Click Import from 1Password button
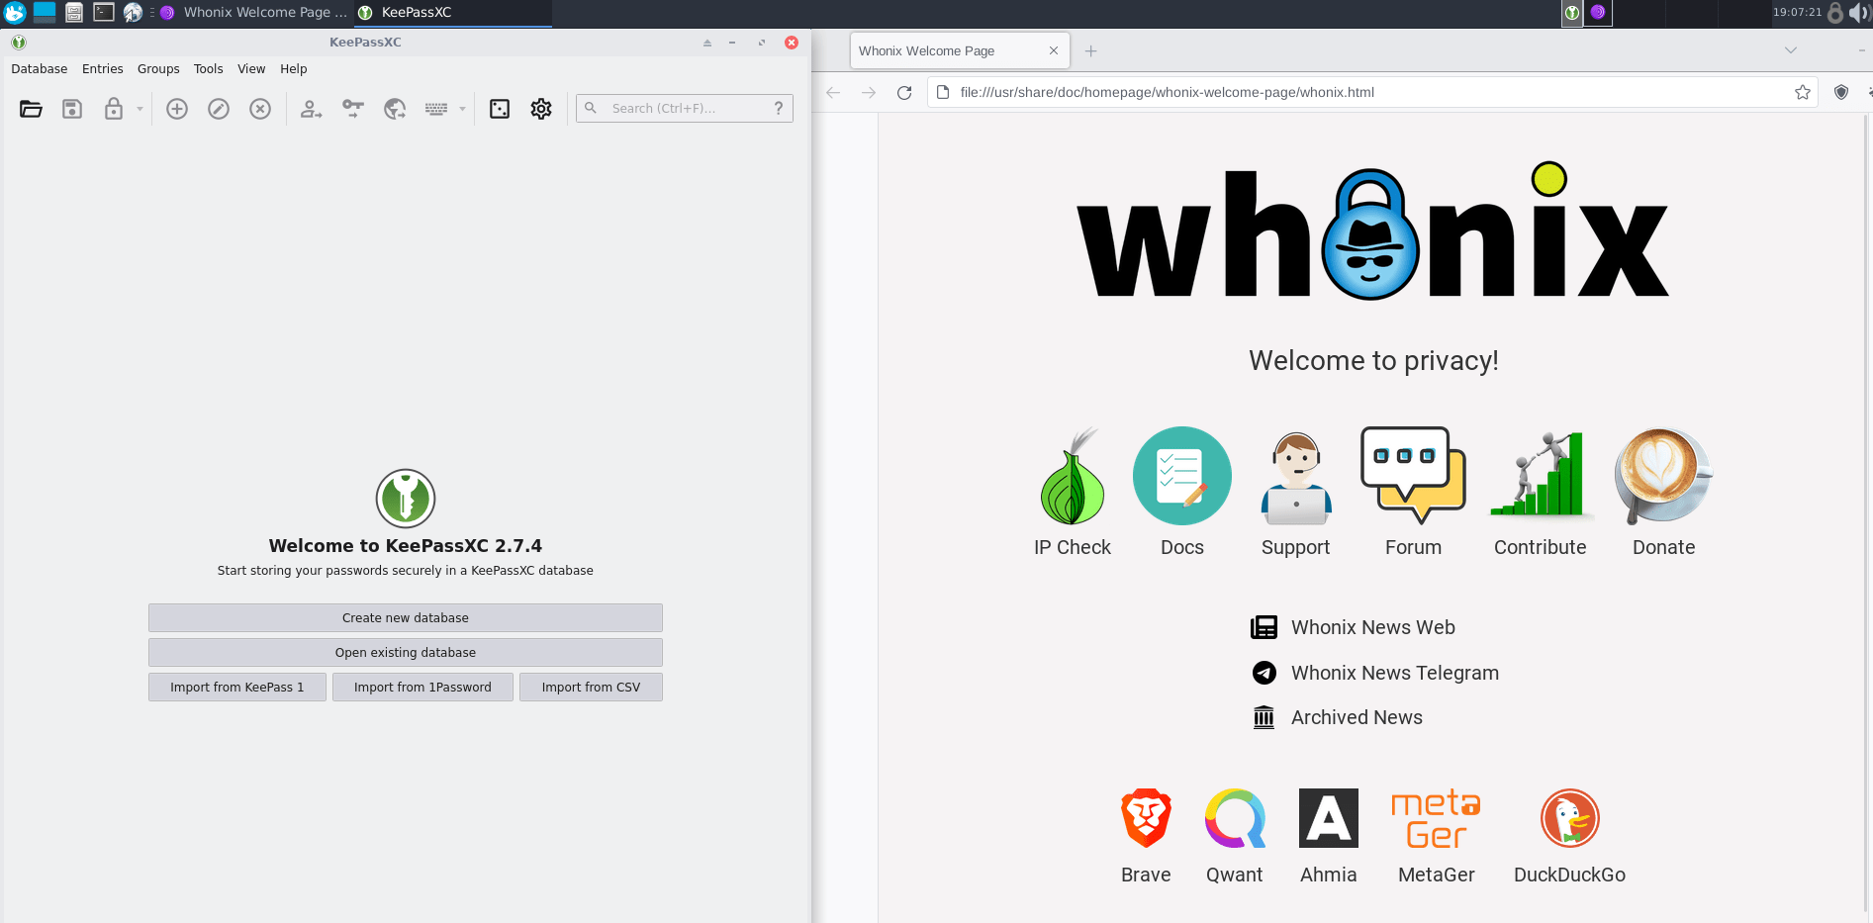Image resolution: width=1873 pixels, height=923 pixels. (422, 688)
